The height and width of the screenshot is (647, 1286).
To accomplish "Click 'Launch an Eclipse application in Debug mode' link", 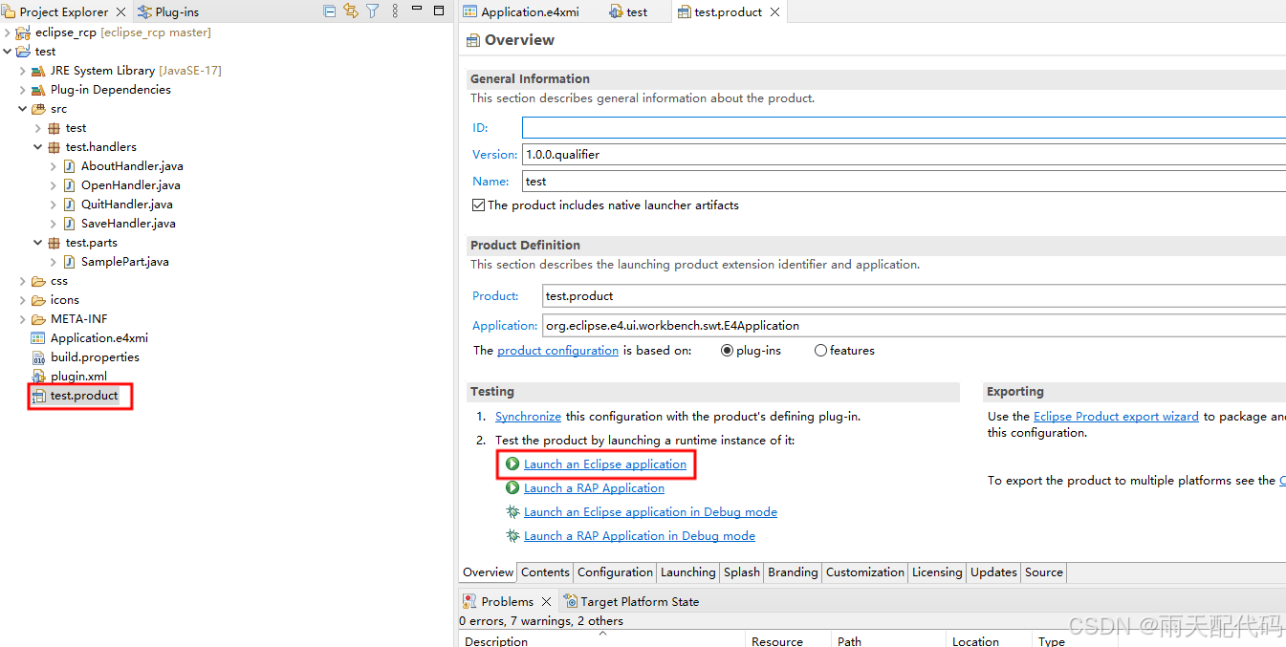I will point(650,512).
